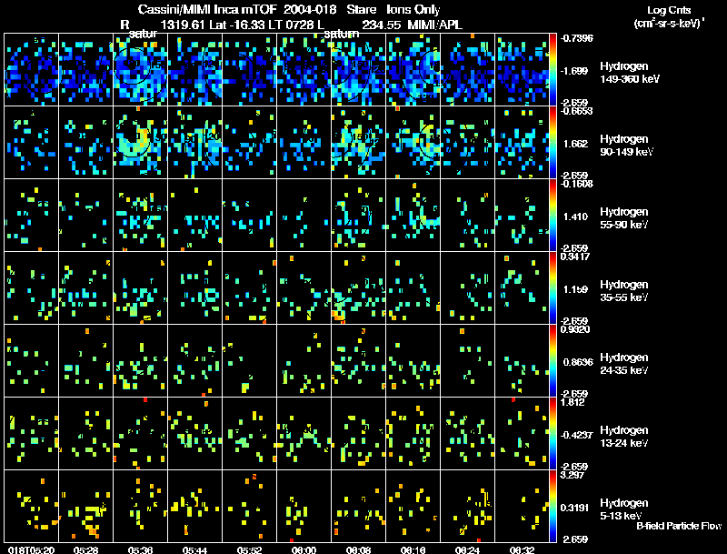Click the Cassini/MIMI Inca mTOF title text
Screen dimensions: 727x554
(207, 10)
